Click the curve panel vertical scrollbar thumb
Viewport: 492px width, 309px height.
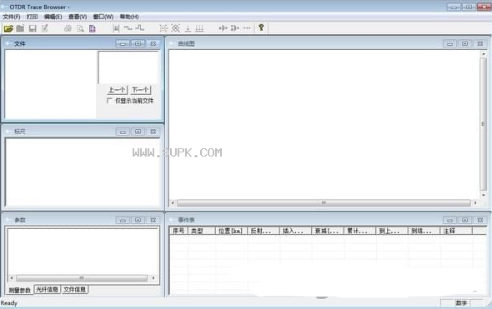pyautogui.click(x=483, y=124)
